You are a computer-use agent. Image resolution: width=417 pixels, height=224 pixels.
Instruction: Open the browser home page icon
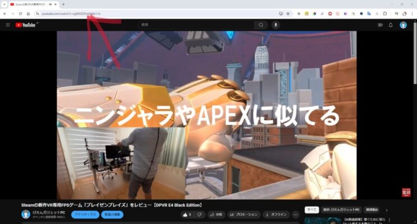point(28,13)
